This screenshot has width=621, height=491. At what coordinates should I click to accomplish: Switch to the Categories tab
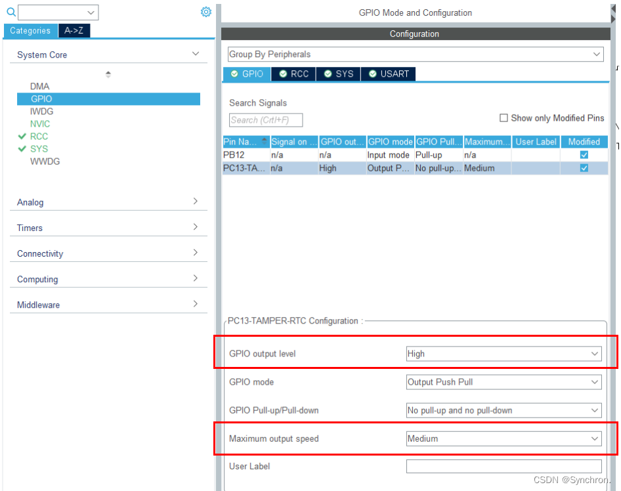(30, 30)
